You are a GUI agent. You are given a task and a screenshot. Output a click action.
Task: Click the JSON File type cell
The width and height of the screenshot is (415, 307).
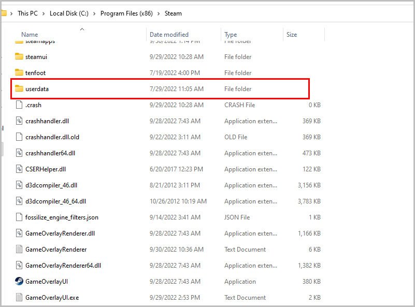pyautogui.click(x=237, y=217)
